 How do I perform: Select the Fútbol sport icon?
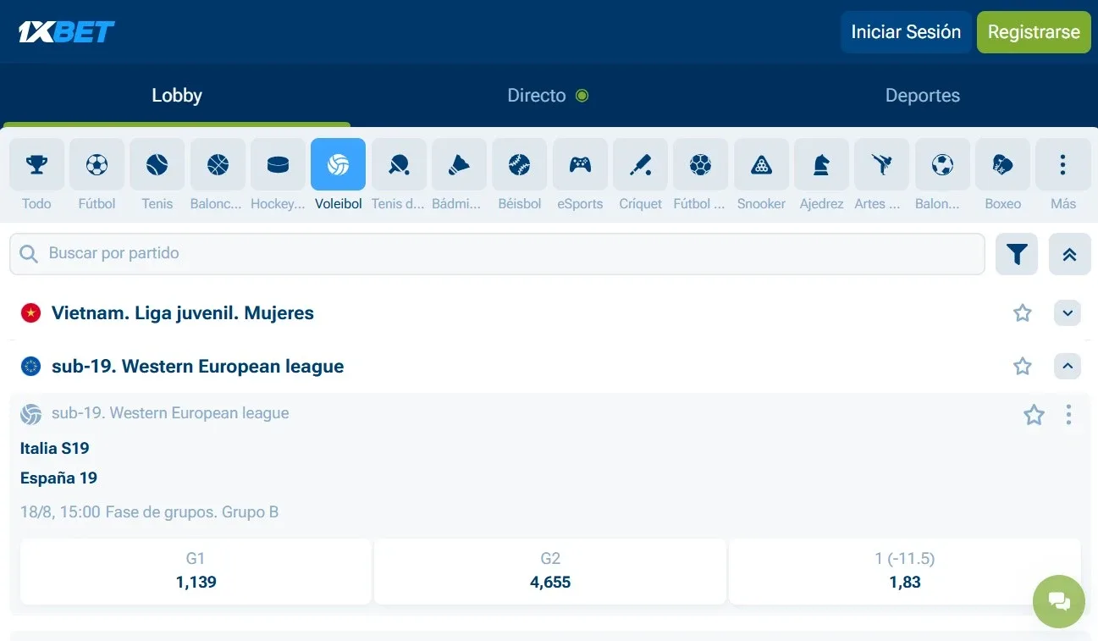(97, 164)
